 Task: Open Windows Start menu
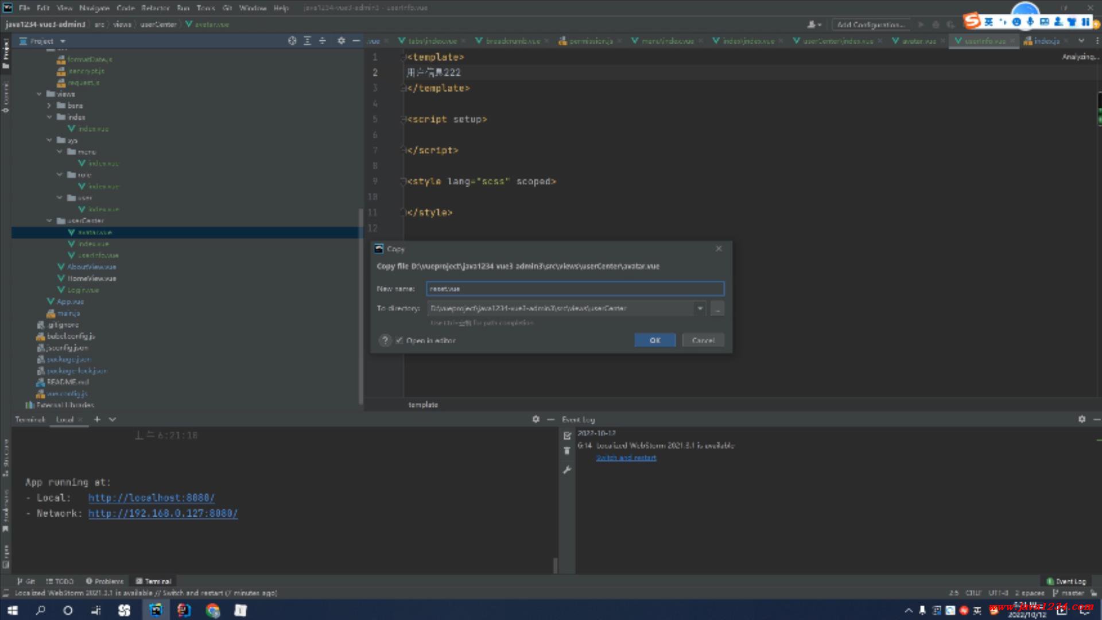click(13, 610)
